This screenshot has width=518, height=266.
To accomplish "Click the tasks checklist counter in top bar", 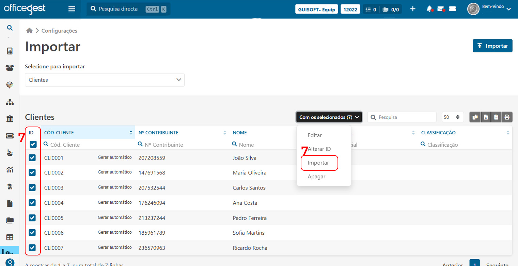I will [x=371, y=10].
